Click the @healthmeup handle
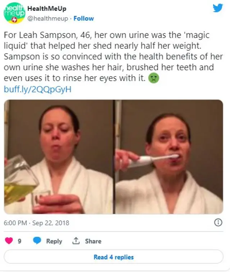The image size is (230, 272). coord(48,18)
